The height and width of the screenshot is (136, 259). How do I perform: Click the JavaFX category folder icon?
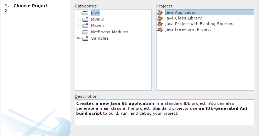(x=85, y=19)
